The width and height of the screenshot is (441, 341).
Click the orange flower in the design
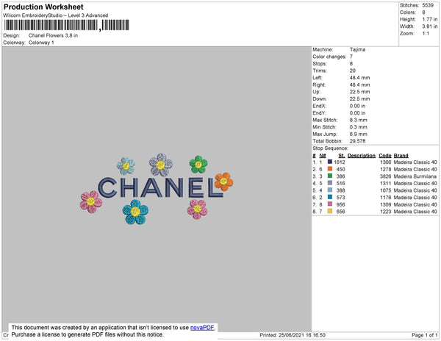224,182
